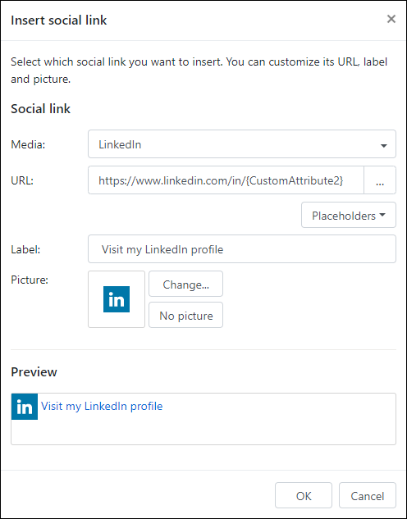Screen dimensions: 407x519
Task: Click the LinkedIn icon in the preview
Action: pos(25,407)
